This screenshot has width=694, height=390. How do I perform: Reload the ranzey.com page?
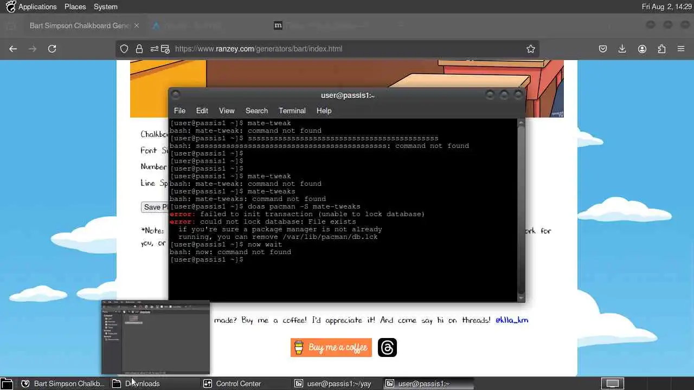pyautogui.click(x=52, y=49)
